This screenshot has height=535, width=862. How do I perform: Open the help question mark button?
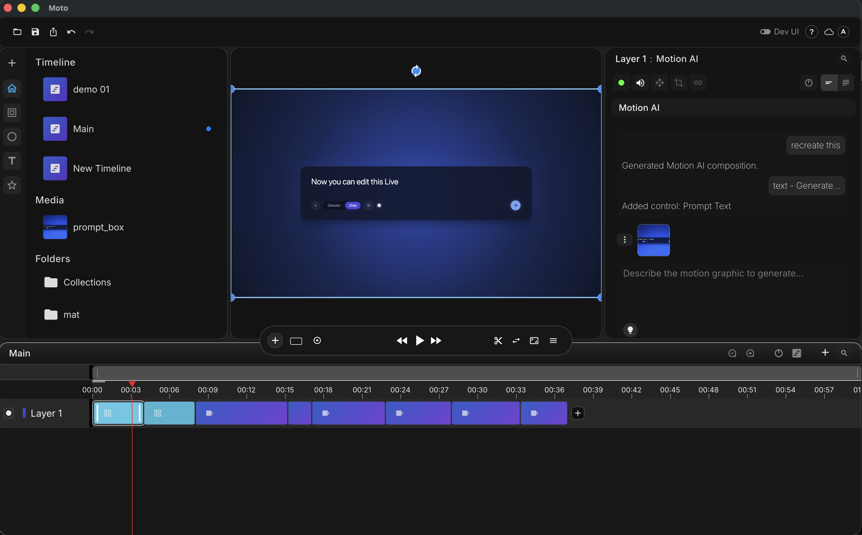click(x=811, y=32)
